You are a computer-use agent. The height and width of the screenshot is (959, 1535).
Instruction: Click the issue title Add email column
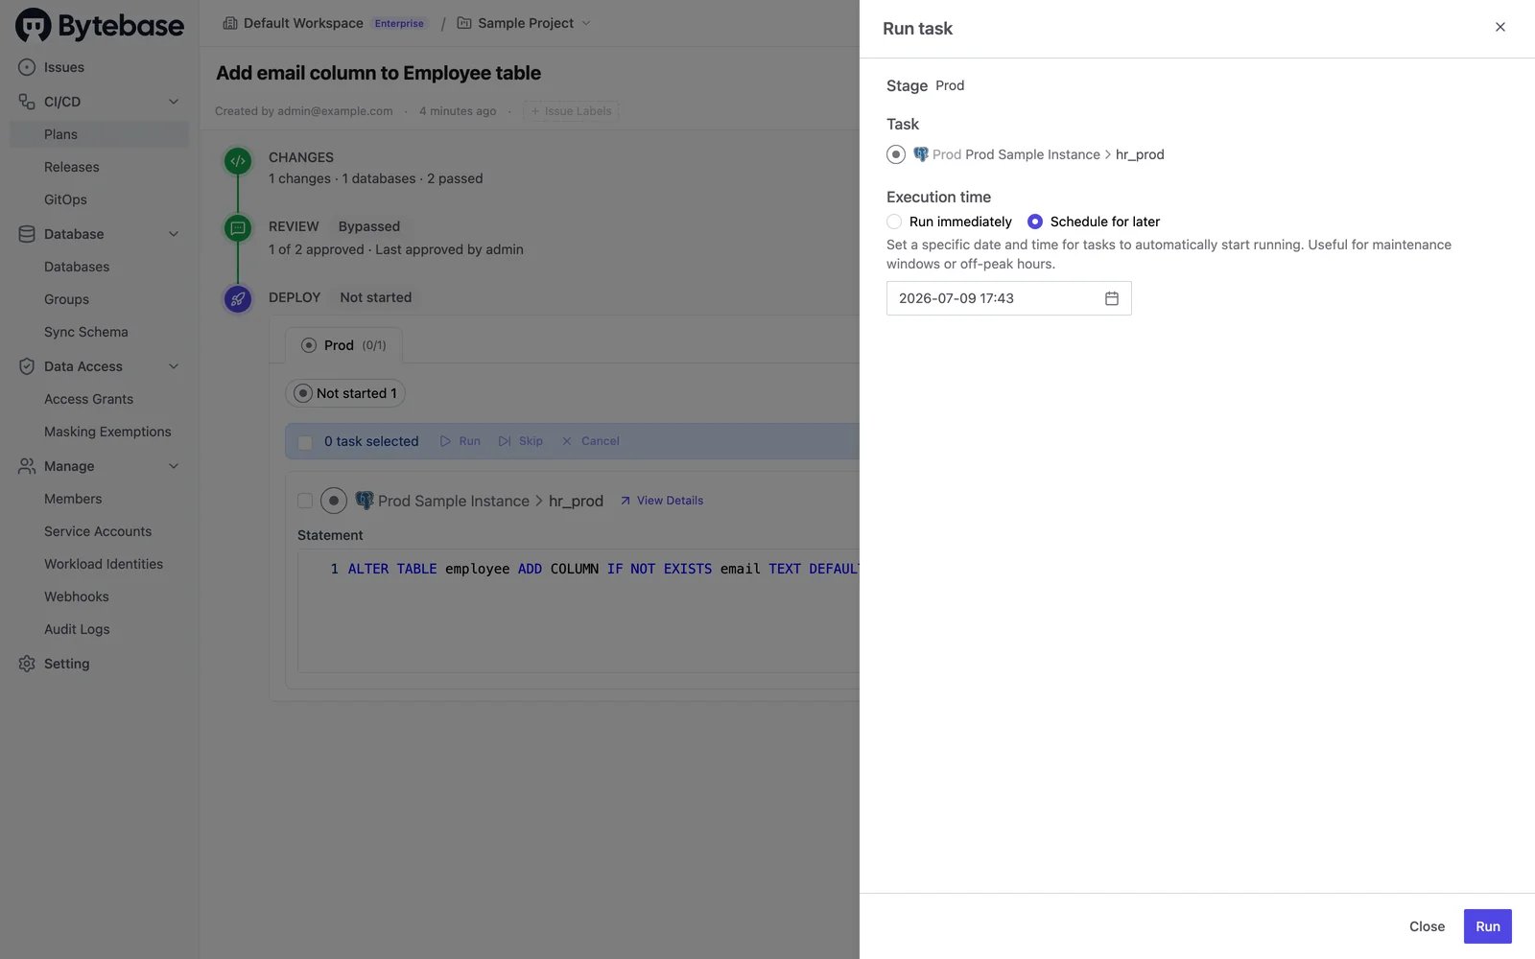click(378, 73)
